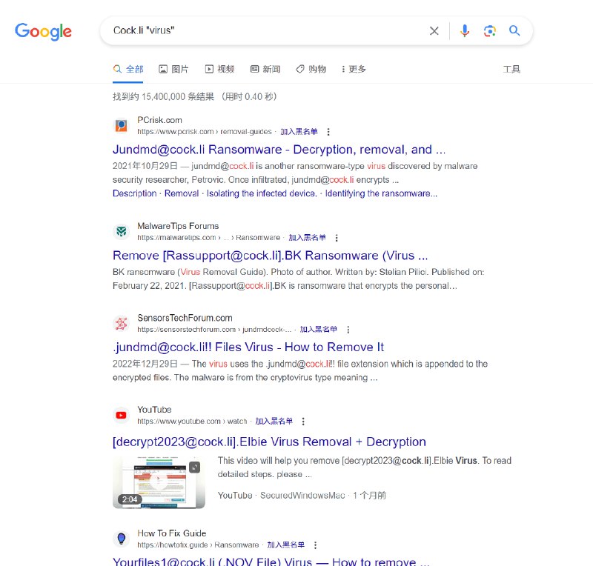Image resolution: width=593 pixels, height=566 pixels.
Task: Open Google Lens image search icon
Action: pyautogui.click(x=489, y=30)
